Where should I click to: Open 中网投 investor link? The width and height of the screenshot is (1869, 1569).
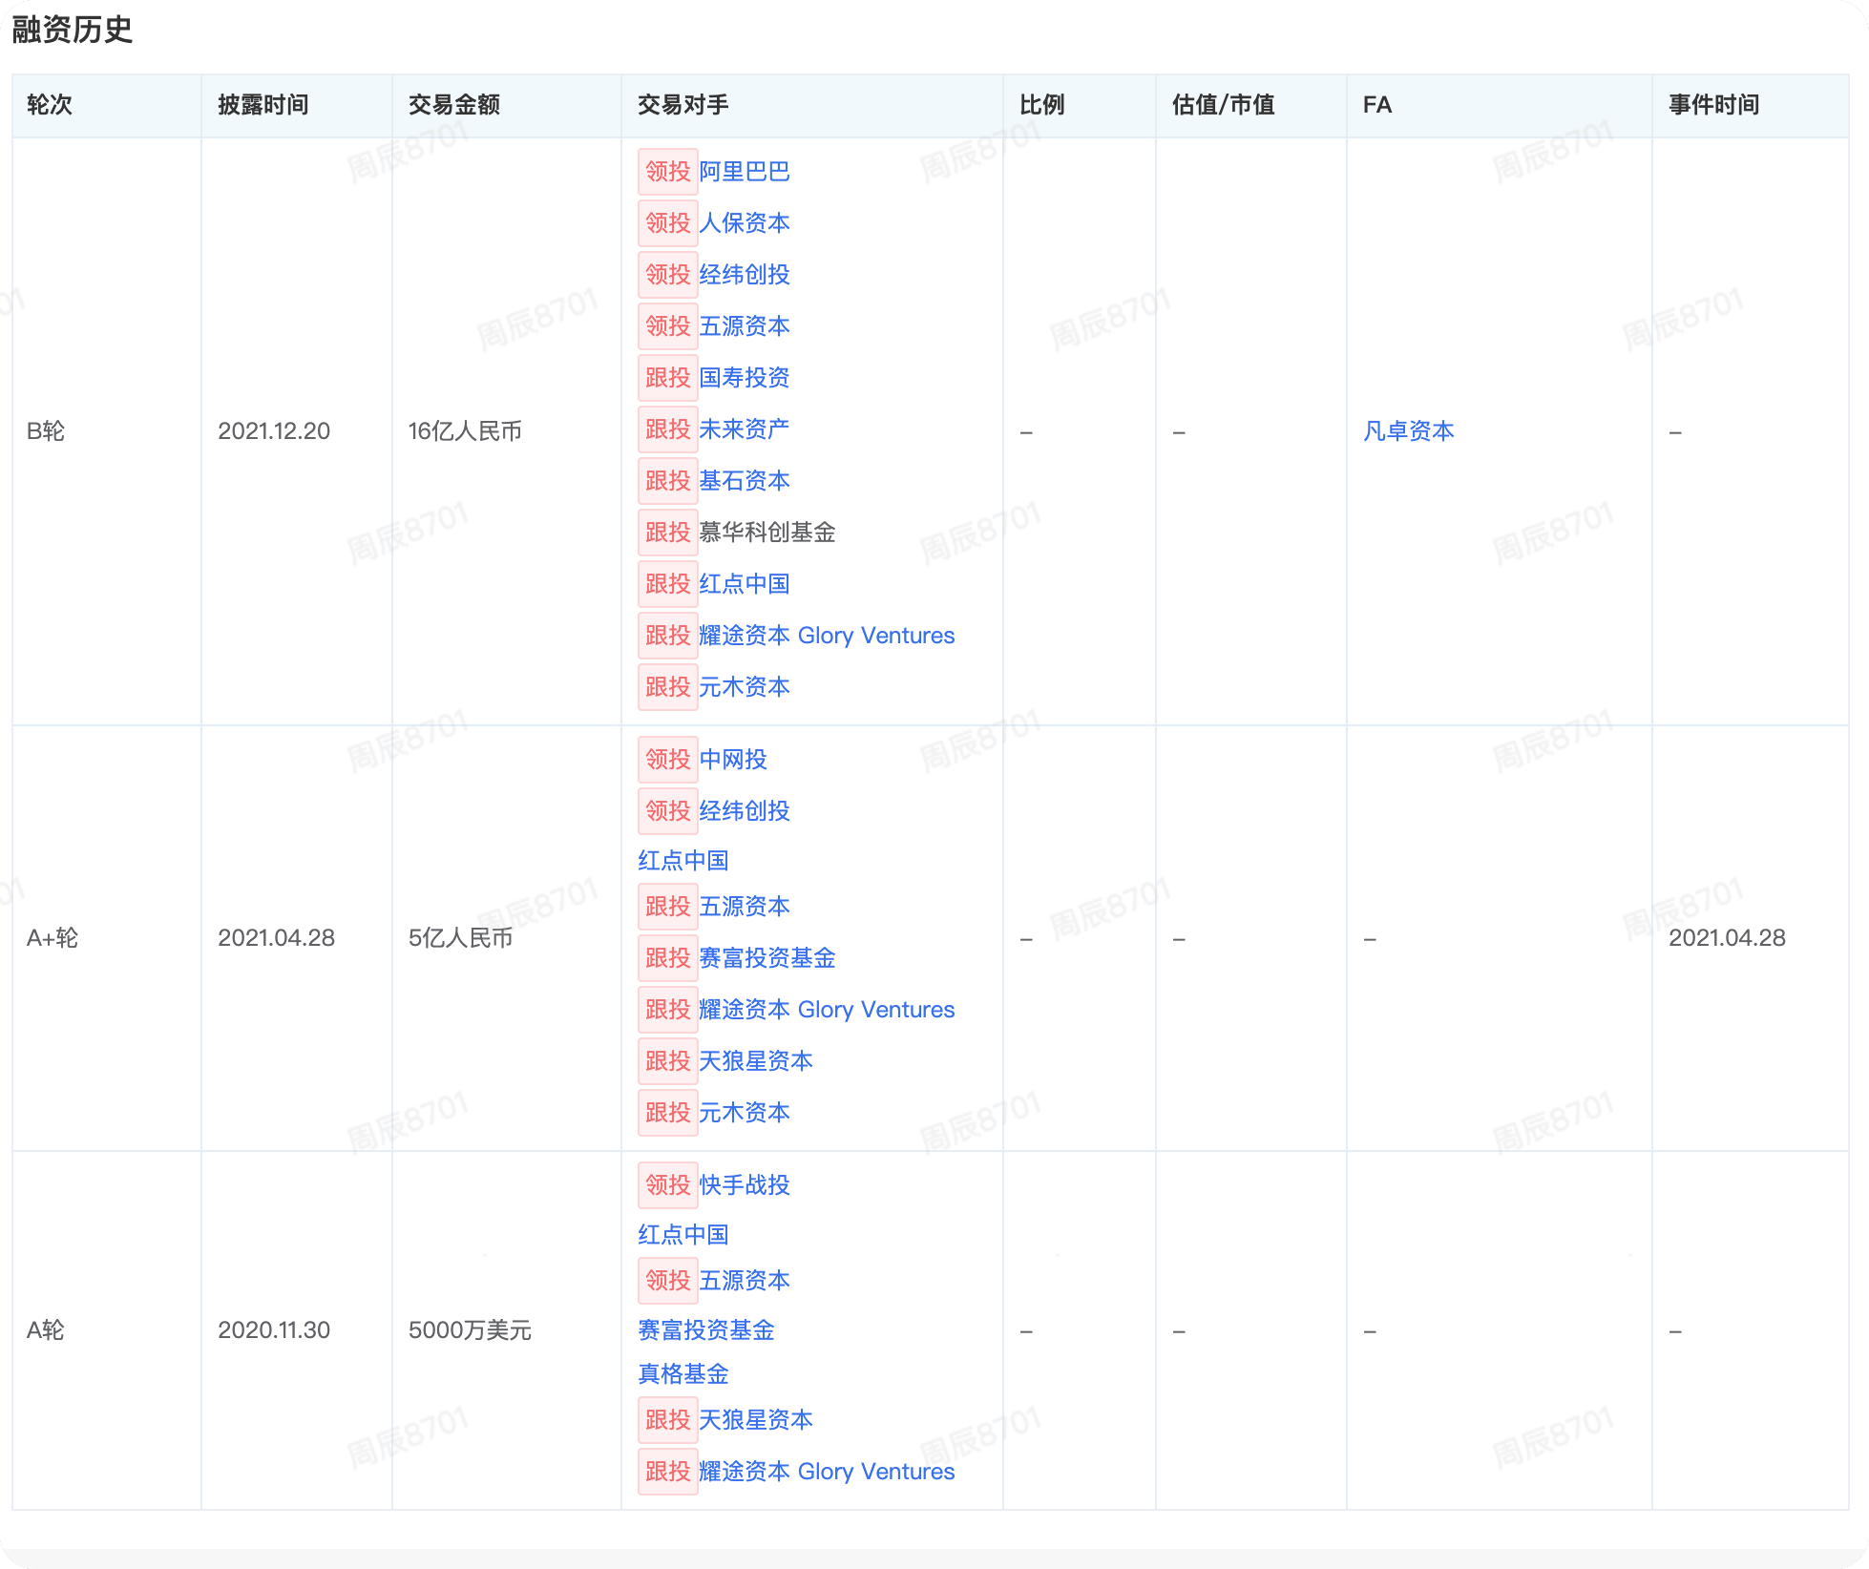pyautogui.click(x=733, y=760)
